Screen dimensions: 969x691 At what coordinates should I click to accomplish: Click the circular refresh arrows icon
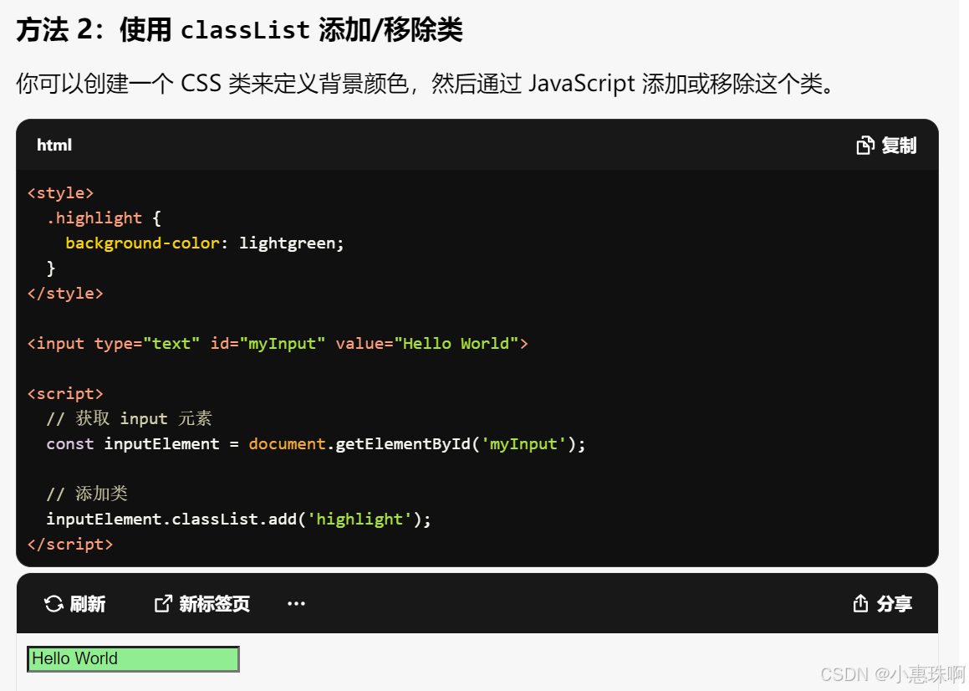(54, 604)
